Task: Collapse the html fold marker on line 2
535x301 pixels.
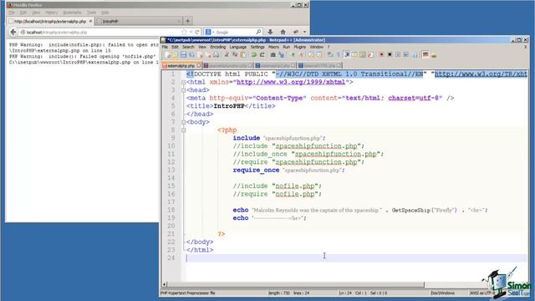Action: tap(184, 82)
